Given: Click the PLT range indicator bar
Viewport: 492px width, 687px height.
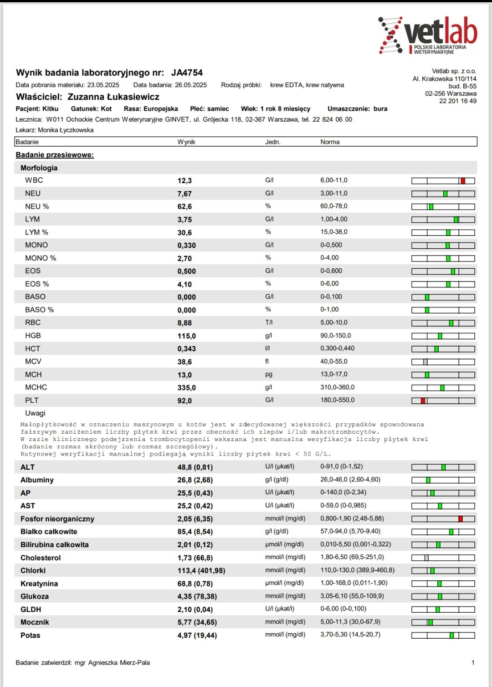Looking at the screenshot, I should pos(443,401).
